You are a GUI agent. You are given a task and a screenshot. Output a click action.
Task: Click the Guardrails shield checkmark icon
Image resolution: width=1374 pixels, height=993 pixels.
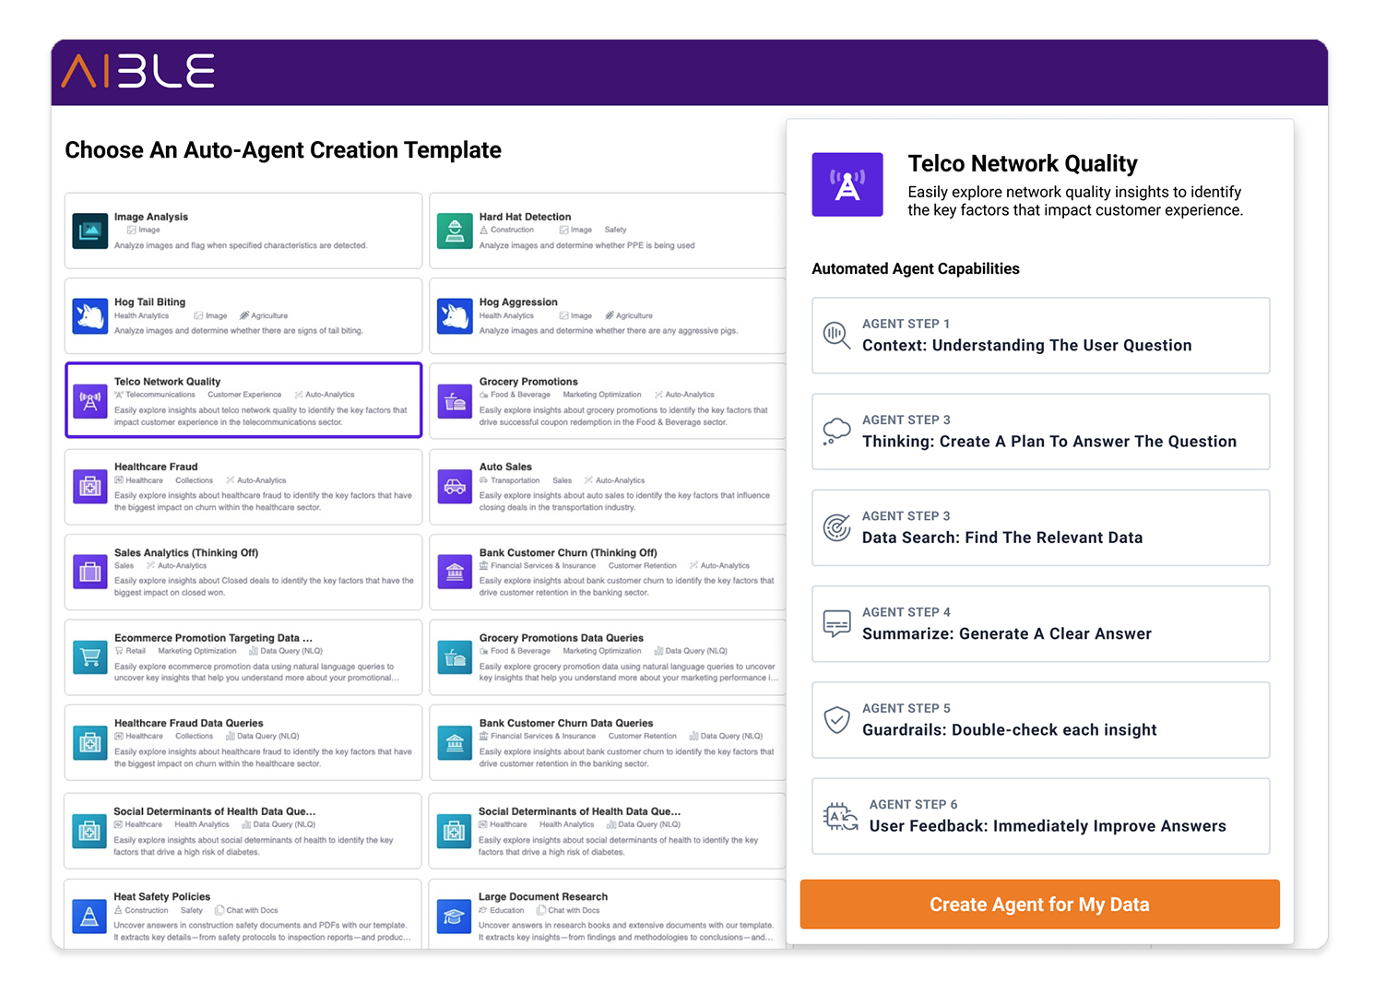point(836,720)
